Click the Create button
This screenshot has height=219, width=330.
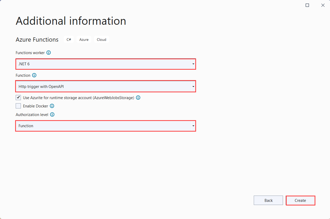point(300,201)
